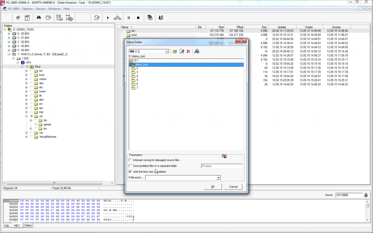373x233 pixels.
Task: Click the Sector number input field
Action: point(349,196)
